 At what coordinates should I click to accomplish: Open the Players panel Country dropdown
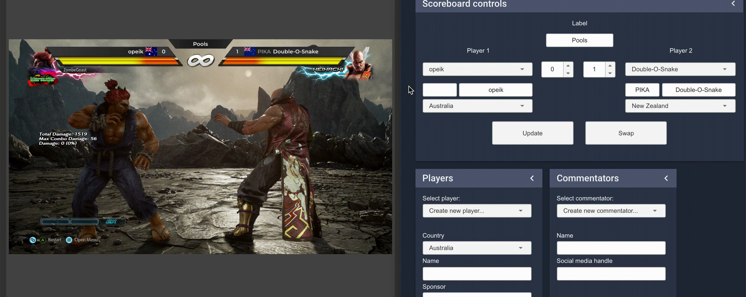click(x=477, y=248)
